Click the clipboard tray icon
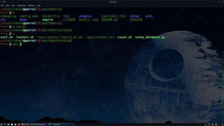The image size is (224, 126). pyautogui.click(x=209, y=125)
